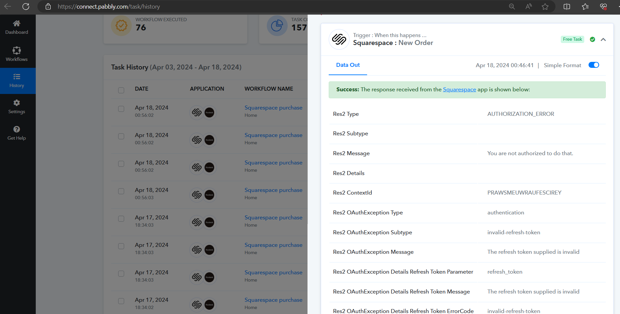Click the PRAWSMEUWRAUFESCIREY context ID value

click(x=524, y=193)
